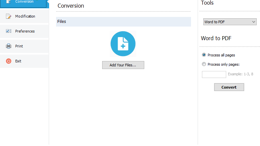Click the Files header bar

pos(123,22)
